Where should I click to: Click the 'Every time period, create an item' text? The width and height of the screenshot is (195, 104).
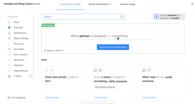(x=62, y=79)
